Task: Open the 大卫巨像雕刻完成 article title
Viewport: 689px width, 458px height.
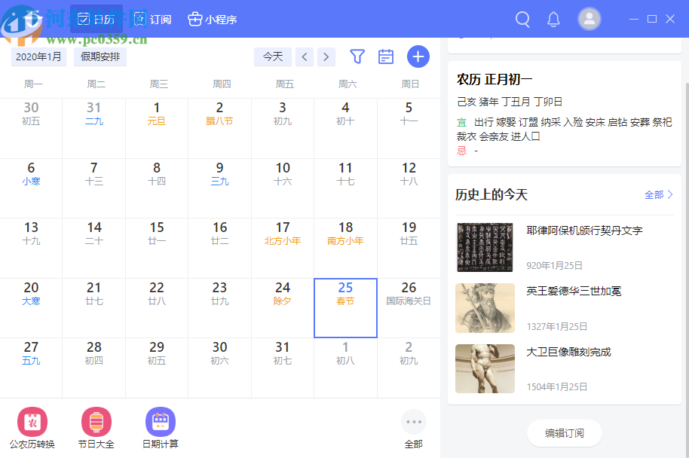Action: pos(568,352)
